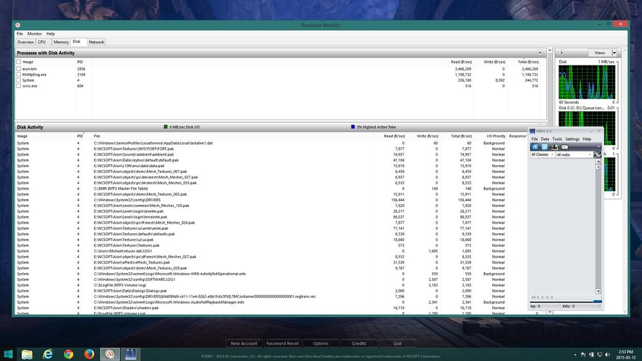Pause monitoring in ARM toolbar
The height and width of the screenshot is (361, 642).
click(535, 146)
